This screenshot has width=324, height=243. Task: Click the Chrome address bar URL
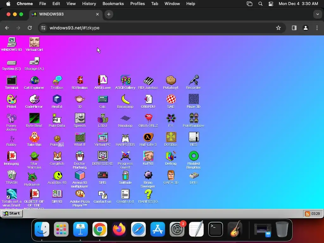coord(74,28)
